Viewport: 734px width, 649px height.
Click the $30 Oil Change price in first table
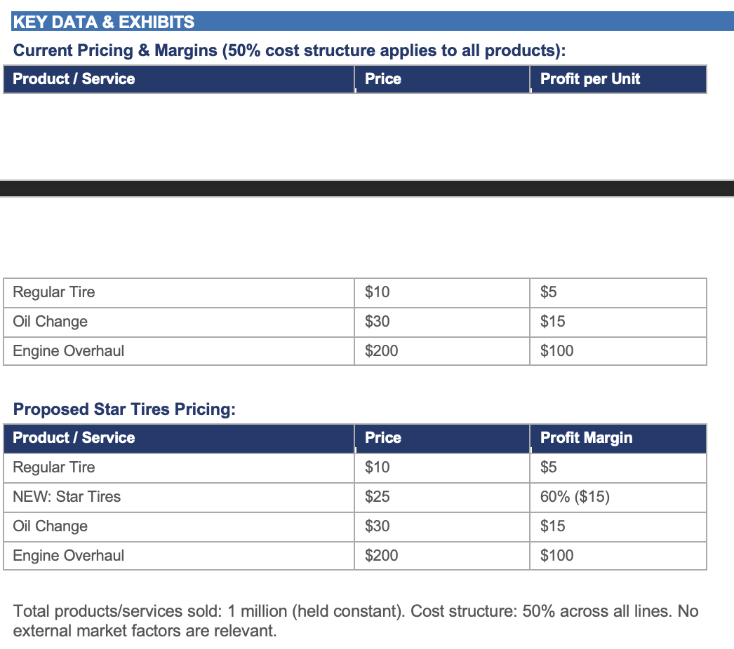(378, 322)
